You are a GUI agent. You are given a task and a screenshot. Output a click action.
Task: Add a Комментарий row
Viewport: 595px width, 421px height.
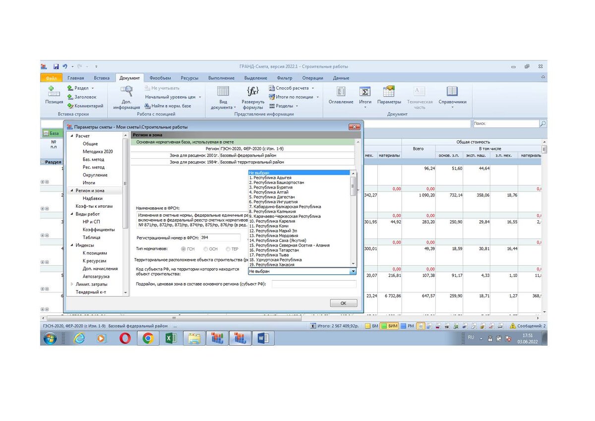coord(85,106)
